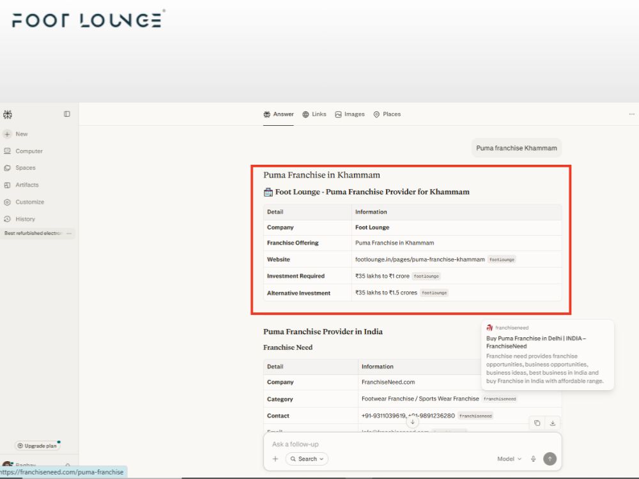This screenshot has height=479, width=639.
Task: Click the scroll-down arrow button
Action: [412, 422]
